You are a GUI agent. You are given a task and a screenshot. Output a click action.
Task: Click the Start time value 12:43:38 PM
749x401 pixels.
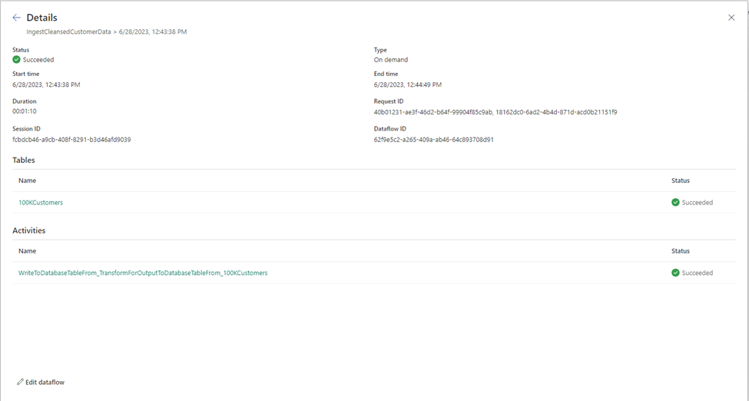(x=46, y=85)
